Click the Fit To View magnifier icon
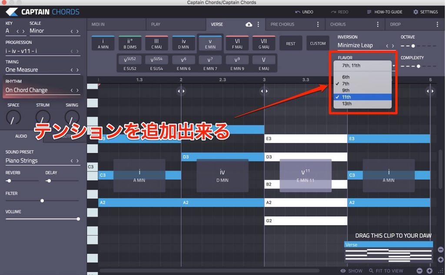This screenshot has width=445, height=275. (x=371, y=270)
